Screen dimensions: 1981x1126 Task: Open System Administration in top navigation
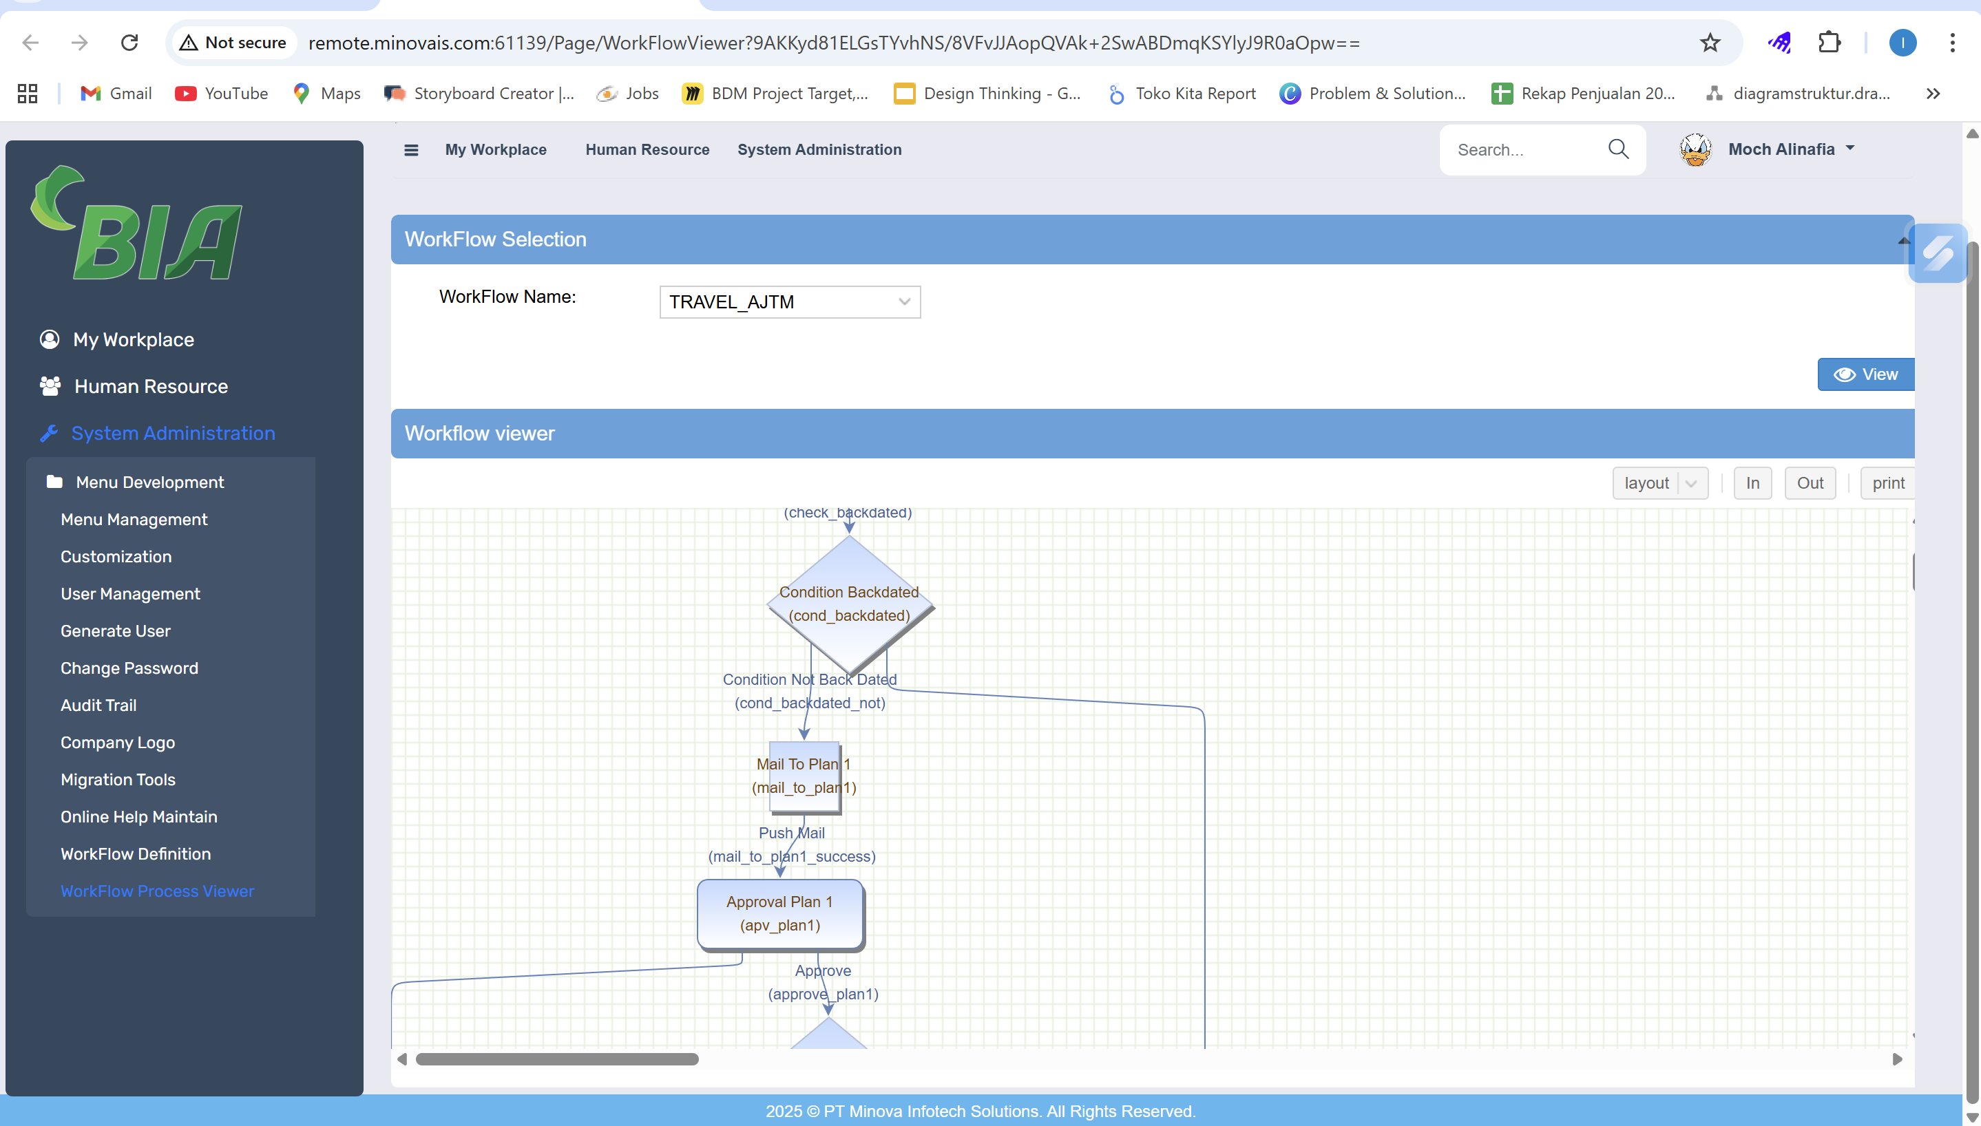pyautogui.click(x=819, y=150)
